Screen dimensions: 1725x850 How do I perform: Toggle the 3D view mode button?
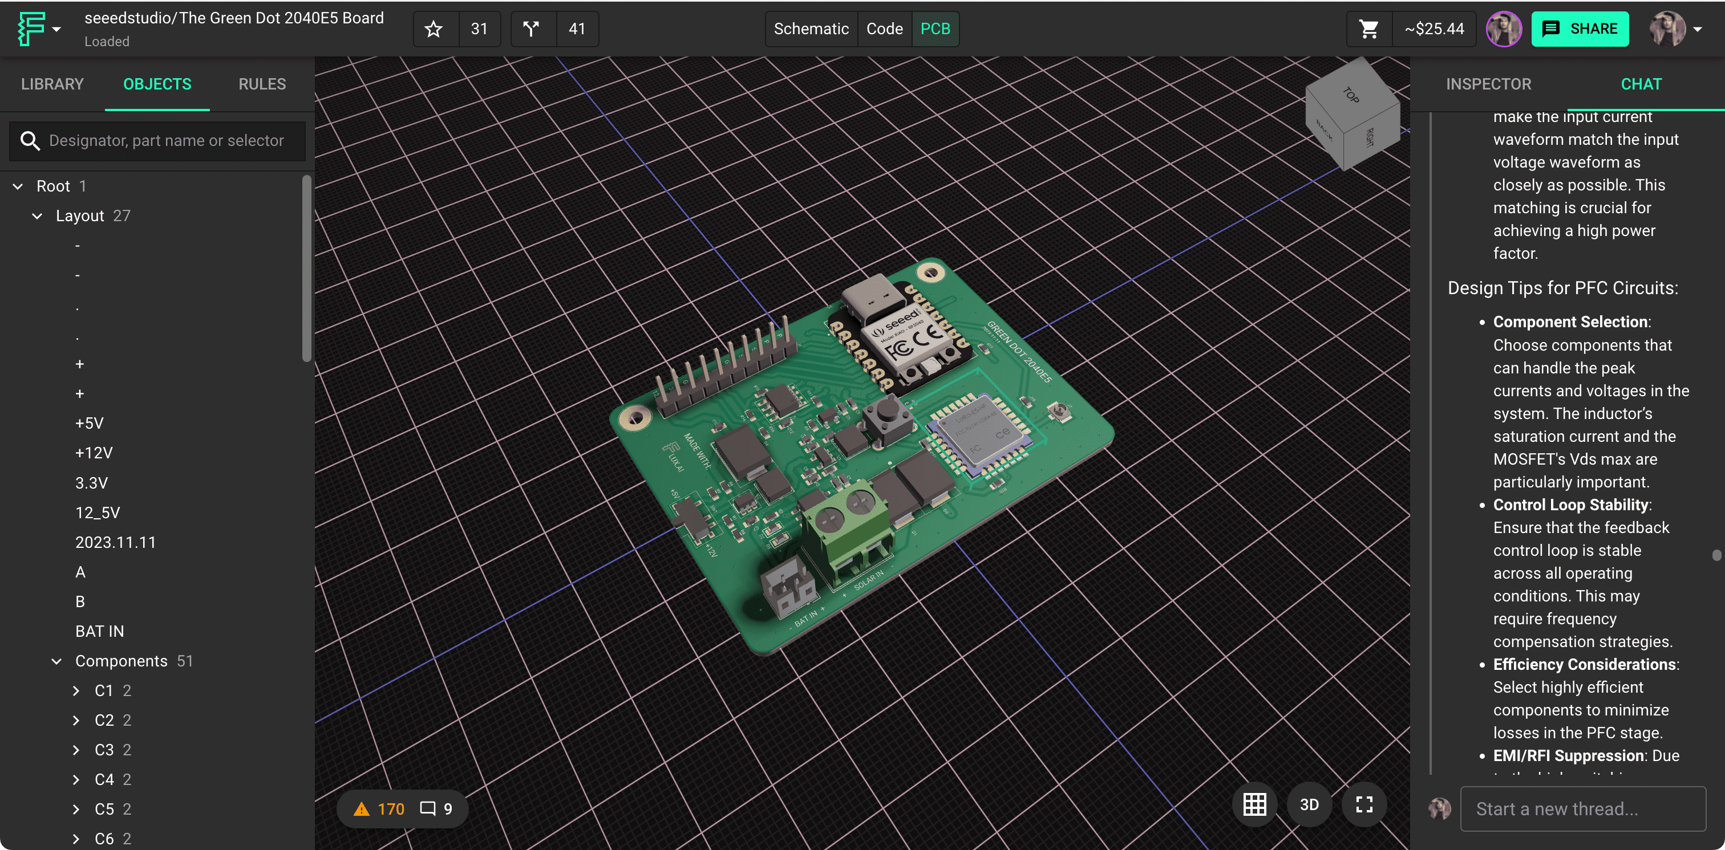[1309, 804]
